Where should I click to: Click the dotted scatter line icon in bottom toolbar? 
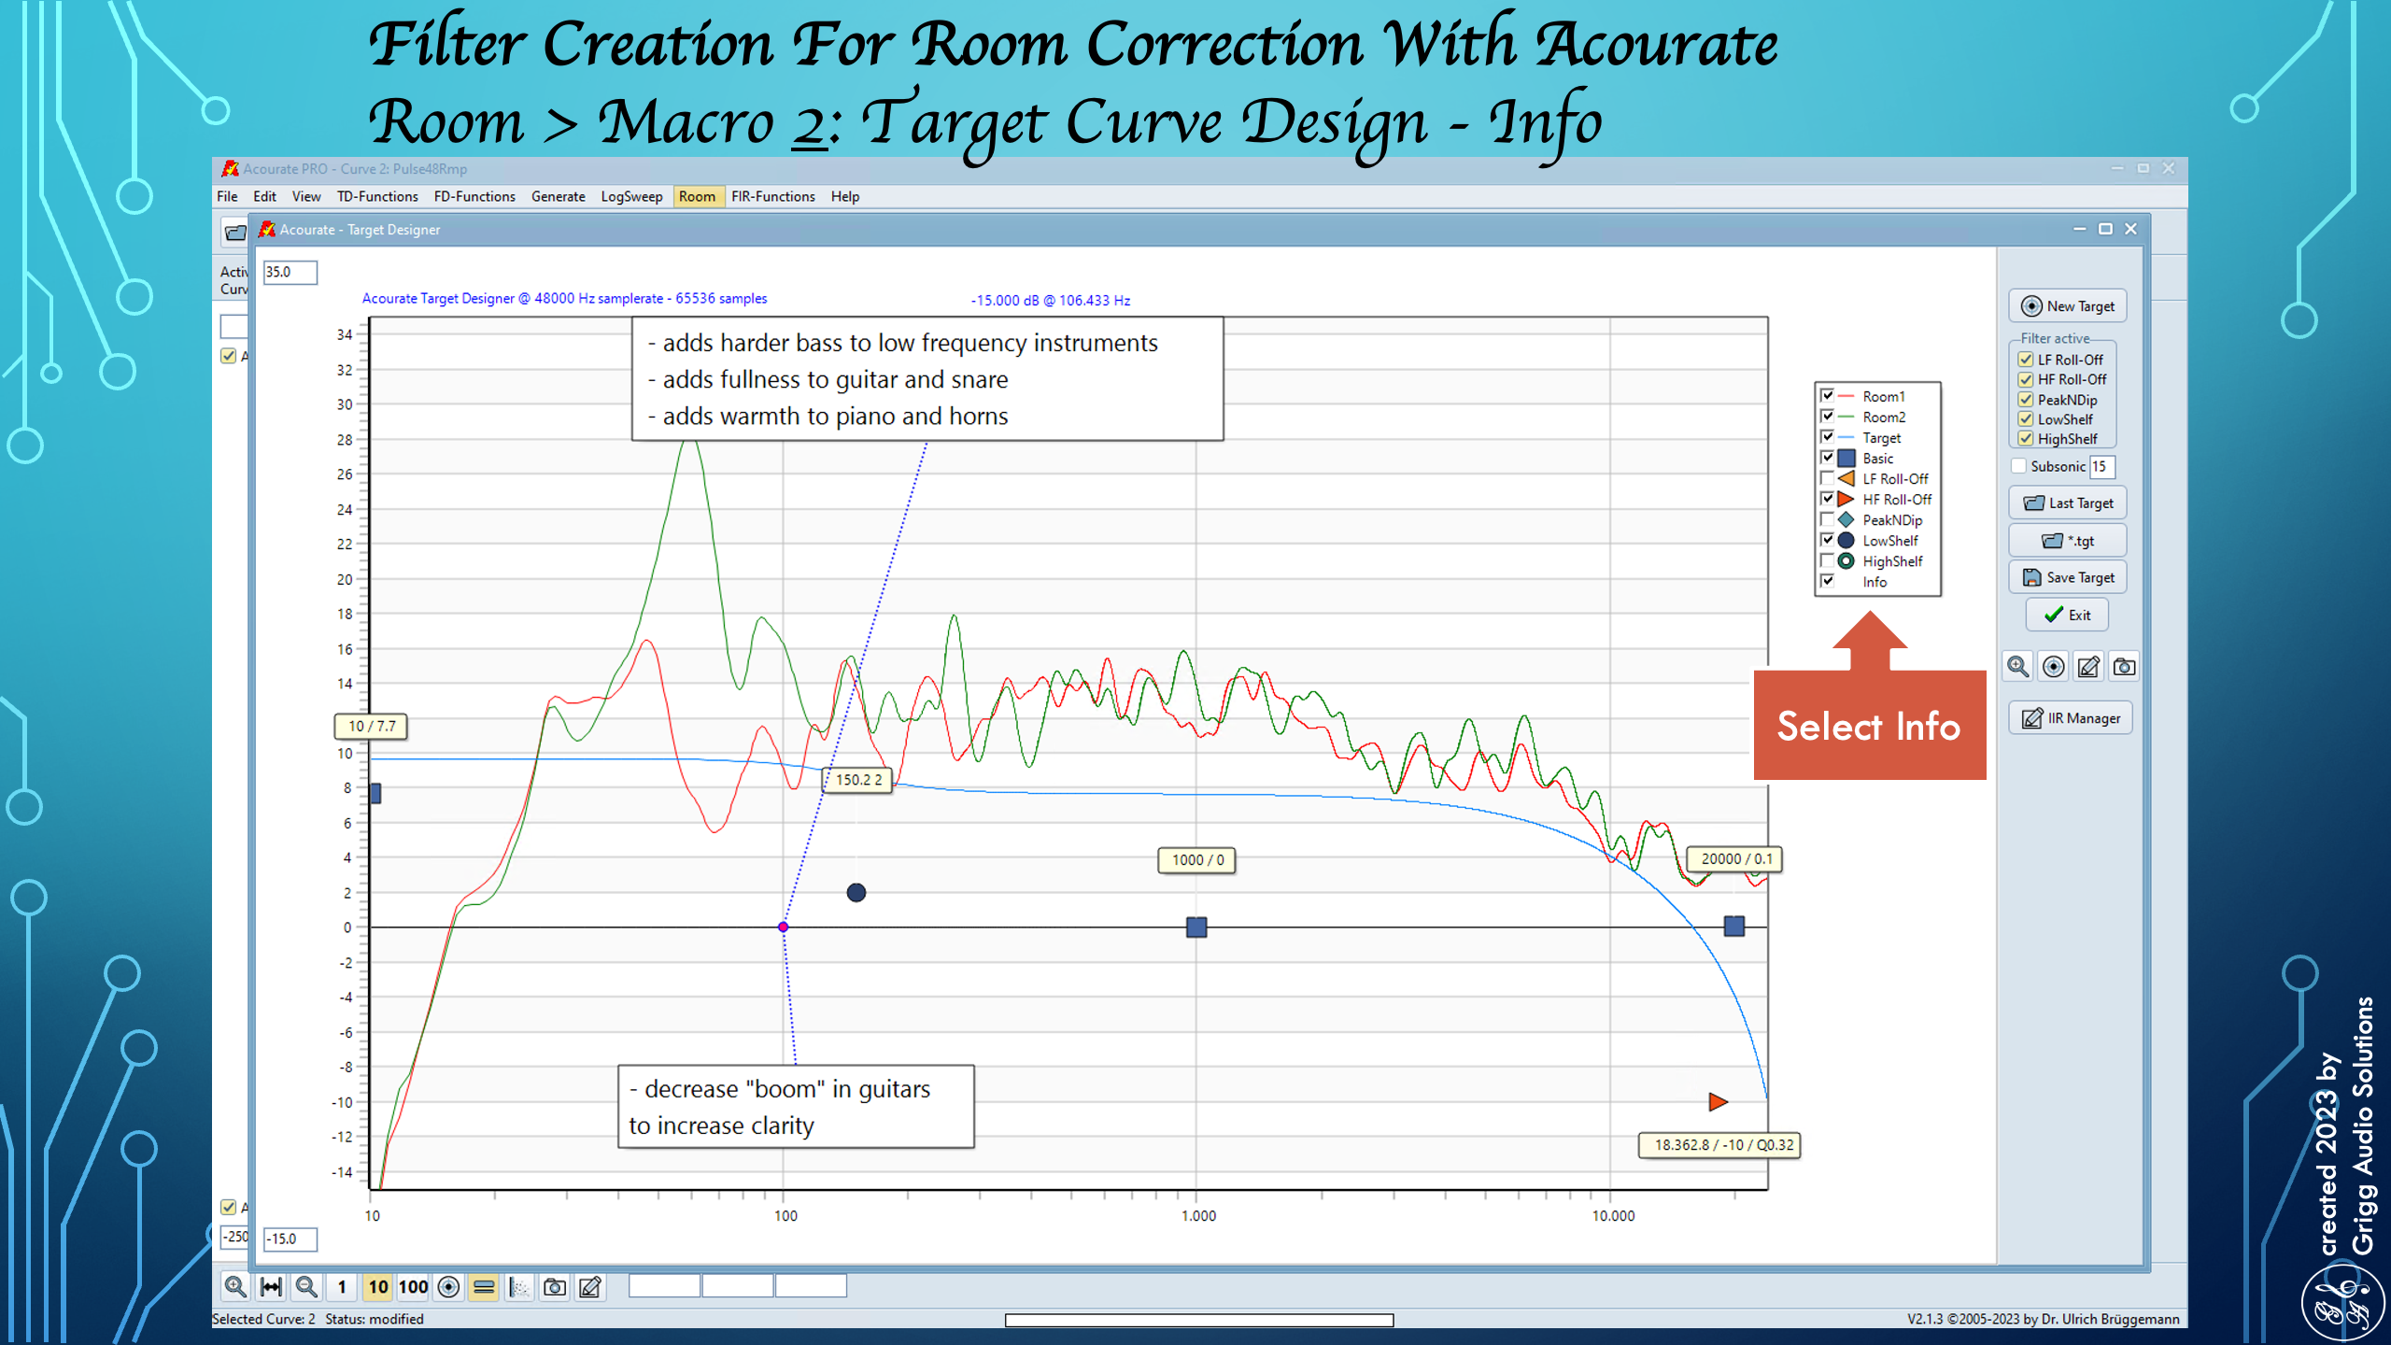pyautogui.click(x=519, y=1286)
